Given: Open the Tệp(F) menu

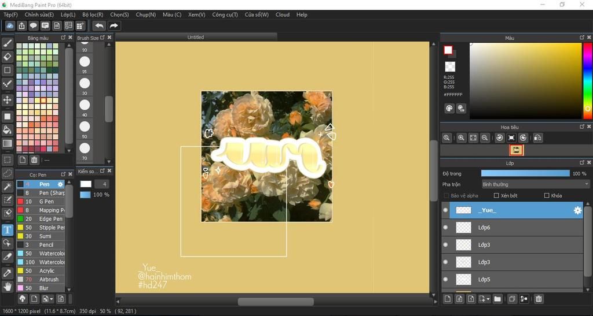Looking at the screenshot, I should pyautogui.click(x=10, y=14).
